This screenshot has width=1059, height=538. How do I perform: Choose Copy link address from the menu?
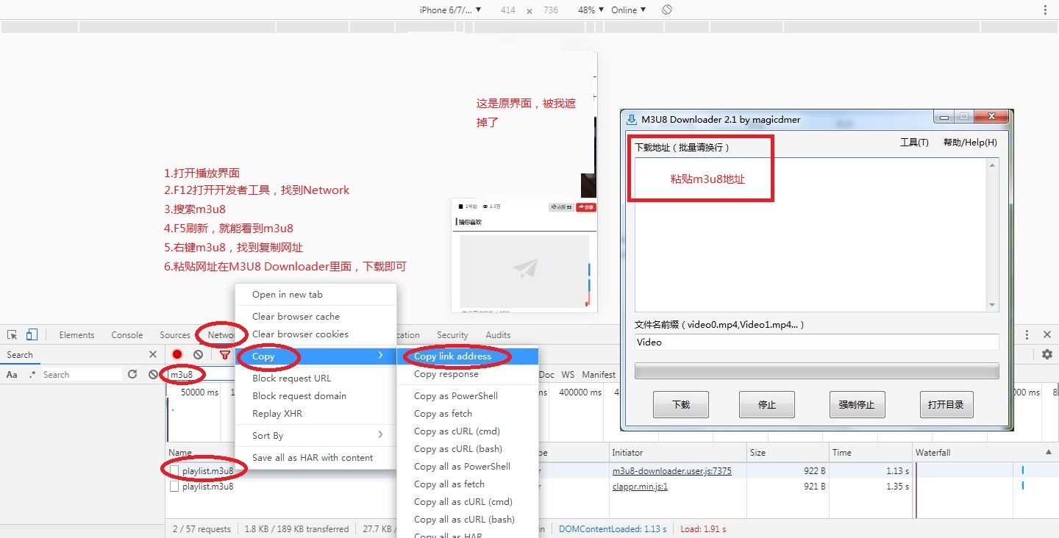(x=452, y=356)
